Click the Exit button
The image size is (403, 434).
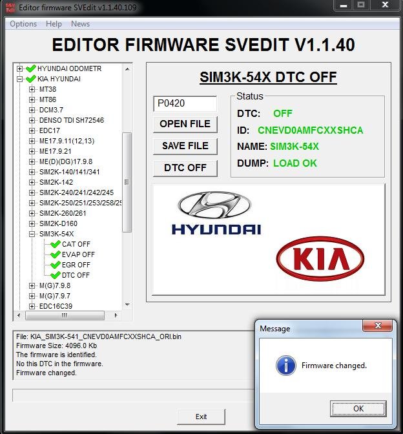pyautogui.click(x=201, y=417)
